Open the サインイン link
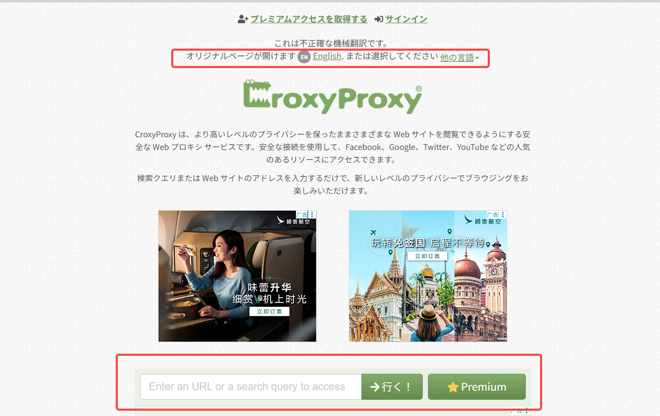Image resolution: width=660 pixels, height=416 pixels. (406, 19)
